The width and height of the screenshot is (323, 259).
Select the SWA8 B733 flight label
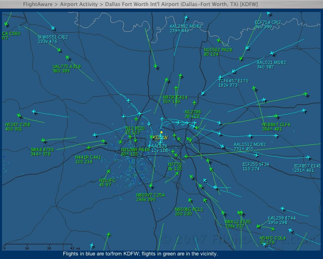[42, 152]
